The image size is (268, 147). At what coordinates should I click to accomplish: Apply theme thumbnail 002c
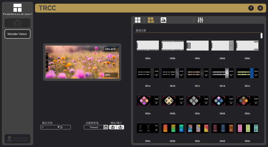[197, 101]
